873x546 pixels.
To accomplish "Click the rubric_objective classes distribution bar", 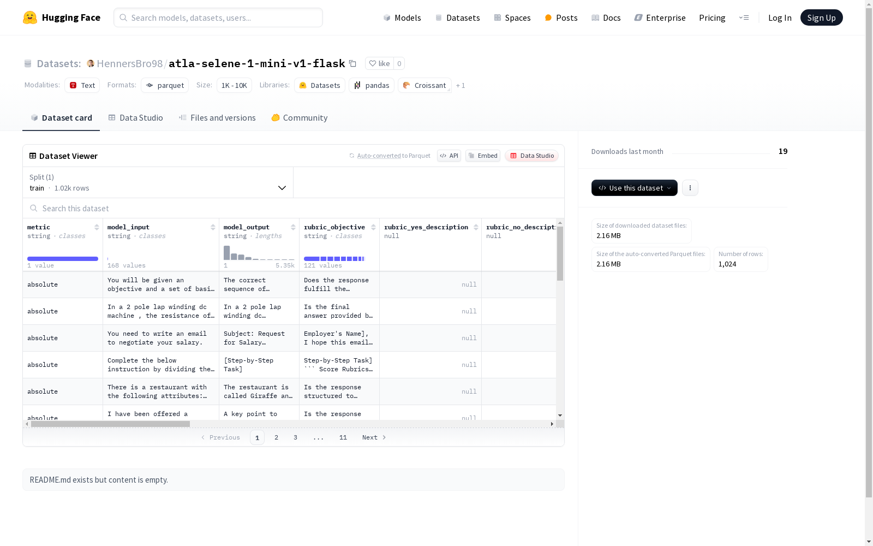I will coord(334,259).
